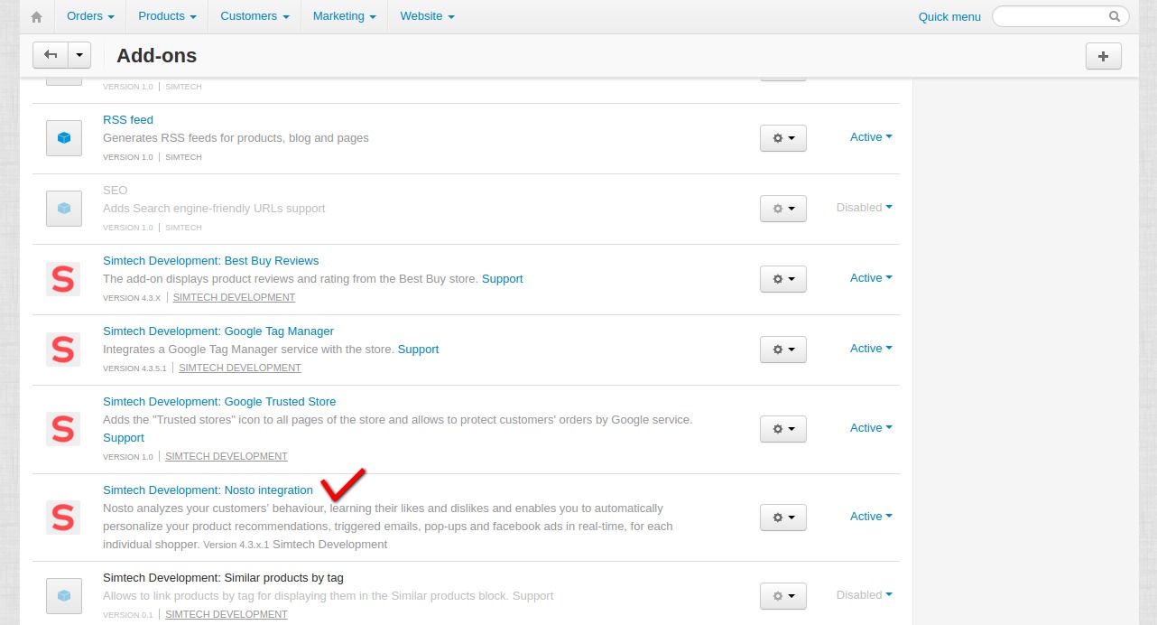Screen dimensions: 1157x625
Task: Open the Website menu
Action: coord(427,16)
